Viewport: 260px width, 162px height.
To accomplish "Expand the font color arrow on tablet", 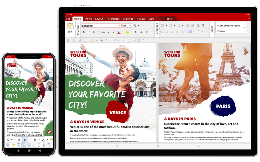I will (122, 32).
